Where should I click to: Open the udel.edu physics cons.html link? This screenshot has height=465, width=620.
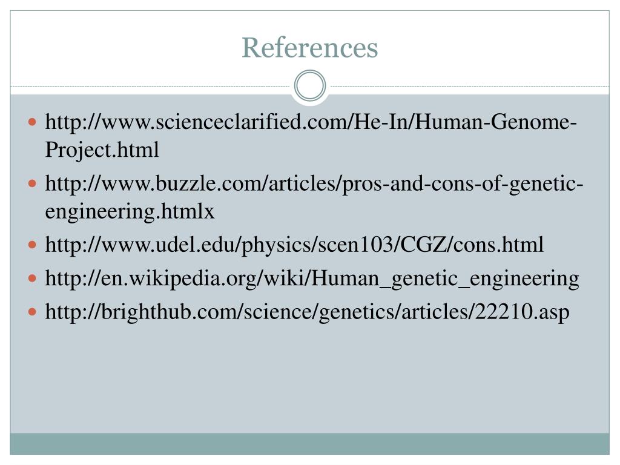294,245
